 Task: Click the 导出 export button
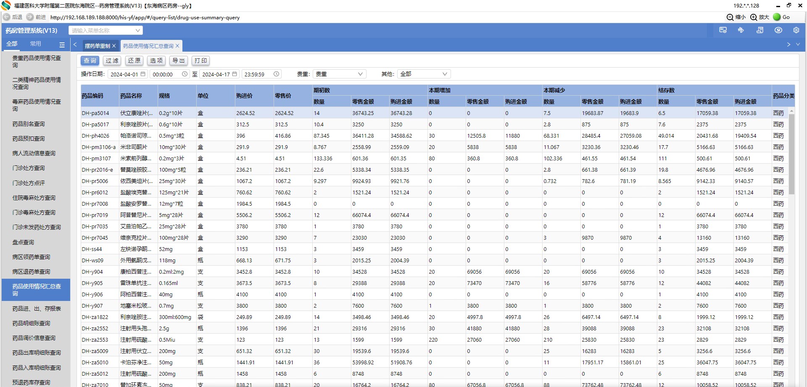(x=179, y=61)
